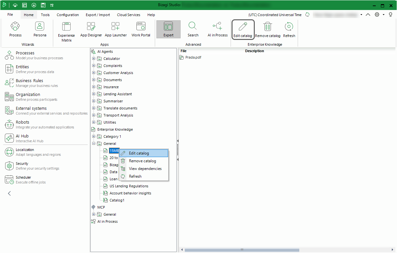Expand the Calculator node
Image resolution: width=397 pixels, height=253 pixels.
click(x=94, y=59)
